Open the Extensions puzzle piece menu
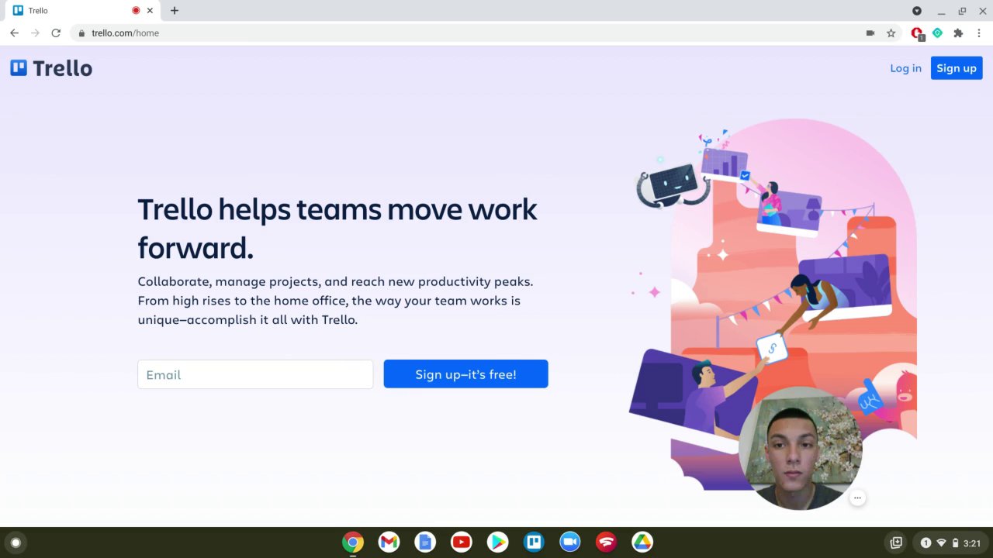The height and width of the screenshot is (558, 993). point(958,33)
